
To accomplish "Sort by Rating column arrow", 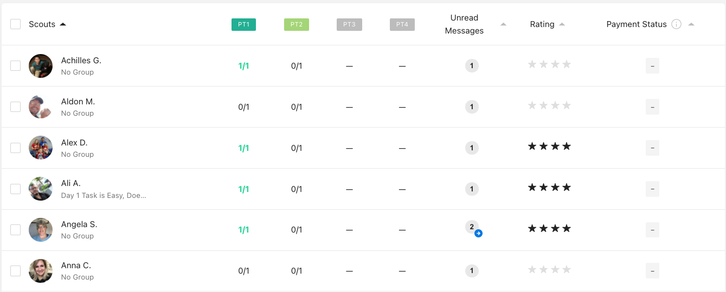I will click(562, 24).
